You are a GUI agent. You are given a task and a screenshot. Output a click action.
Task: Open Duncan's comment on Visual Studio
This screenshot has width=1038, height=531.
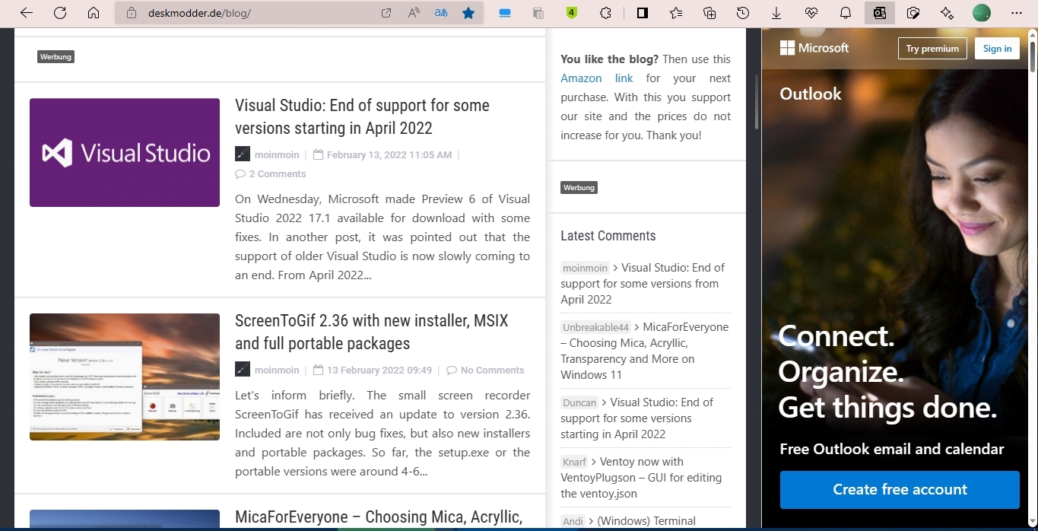pyautogui.click(x=637, y=418)
